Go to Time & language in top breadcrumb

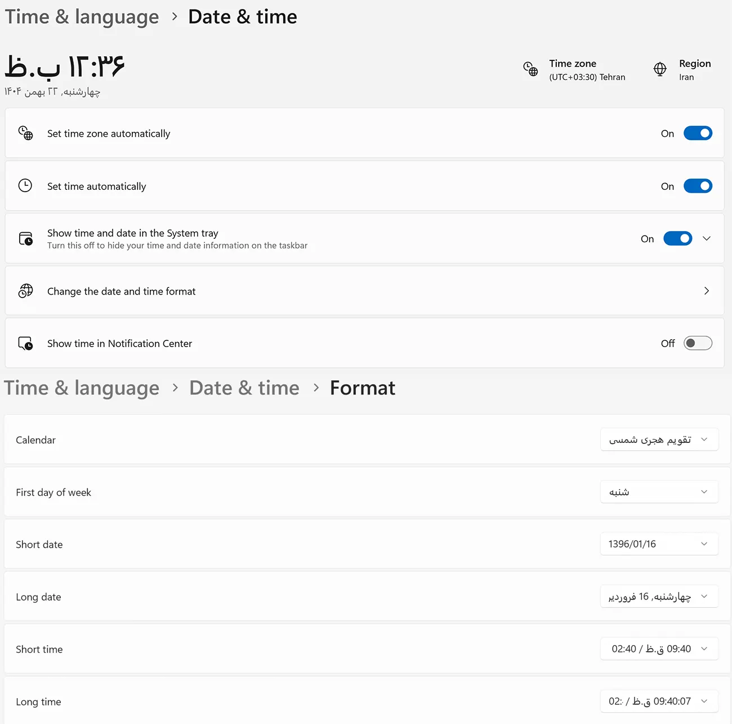82,17
